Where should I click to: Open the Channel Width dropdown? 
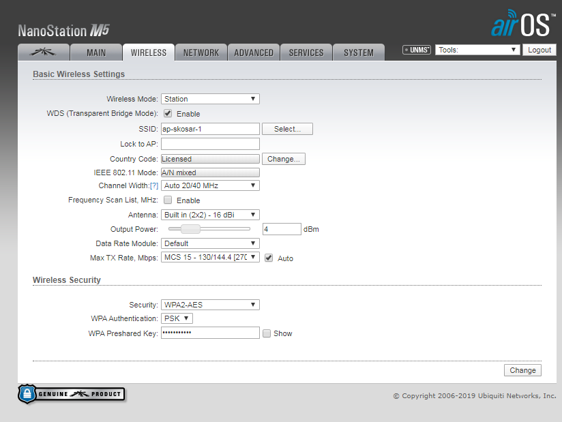(x=210, y=185)
